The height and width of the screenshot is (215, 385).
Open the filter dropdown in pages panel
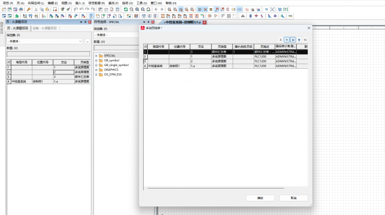pos(80,41)
